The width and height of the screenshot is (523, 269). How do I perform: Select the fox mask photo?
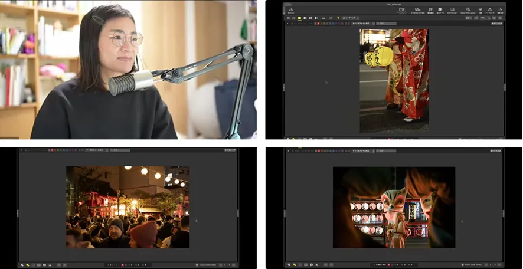click(x=394, y=207)
